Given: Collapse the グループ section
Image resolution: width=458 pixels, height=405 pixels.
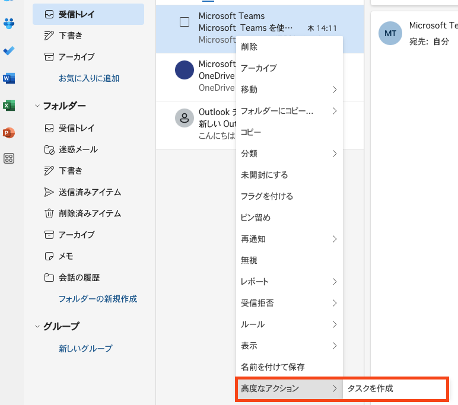Looking at the screenshot, I should coord(37,326).
